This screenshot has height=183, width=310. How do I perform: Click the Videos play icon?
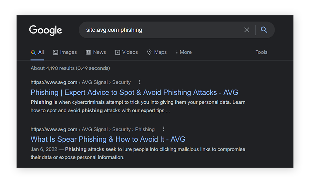point(117,52)
